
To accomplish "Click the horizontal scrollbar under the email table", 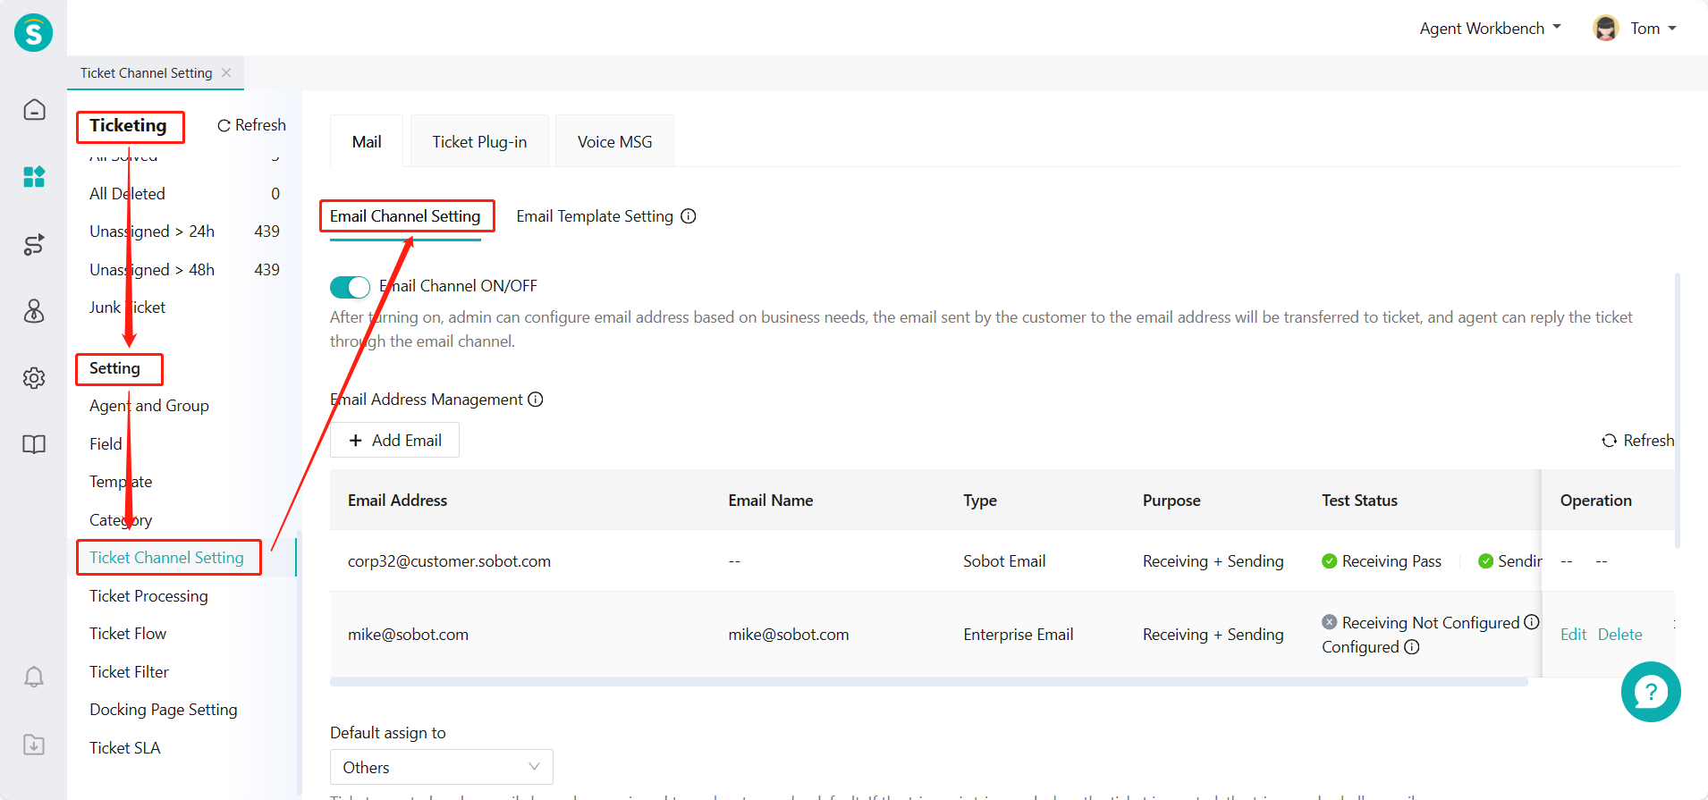I will [x=928, y=682].
